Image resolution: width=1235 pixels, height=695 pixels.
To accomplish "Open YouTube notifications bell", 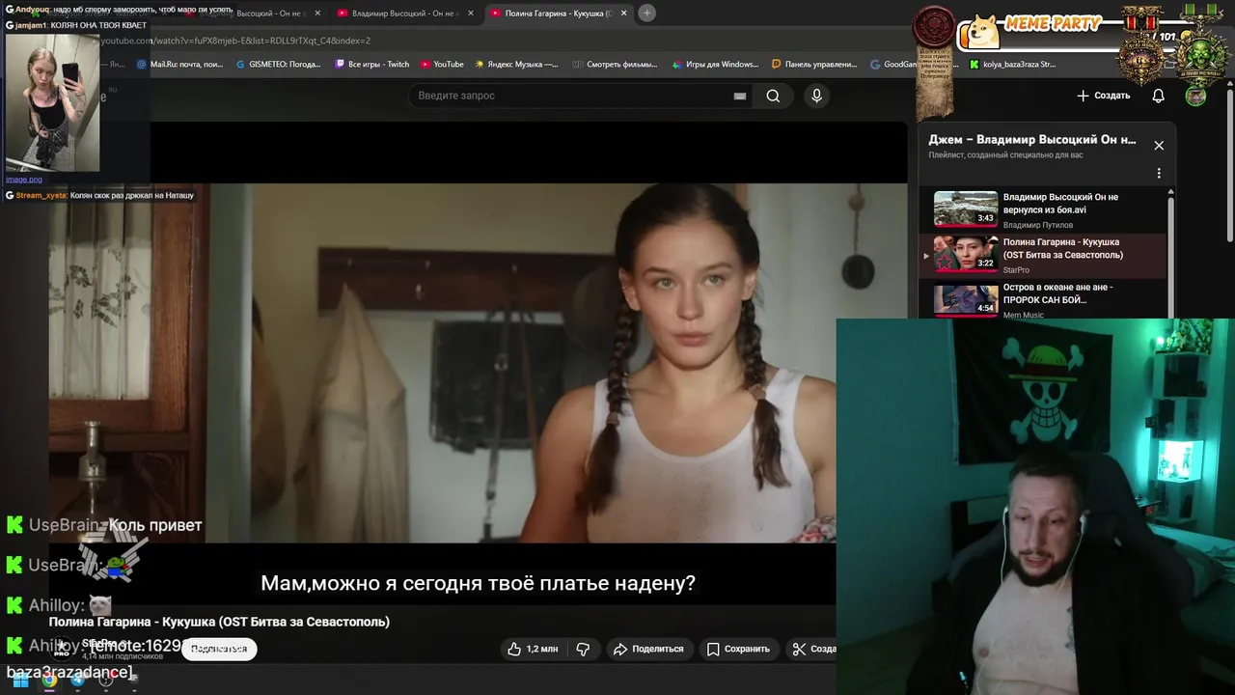I will 1159,96.
